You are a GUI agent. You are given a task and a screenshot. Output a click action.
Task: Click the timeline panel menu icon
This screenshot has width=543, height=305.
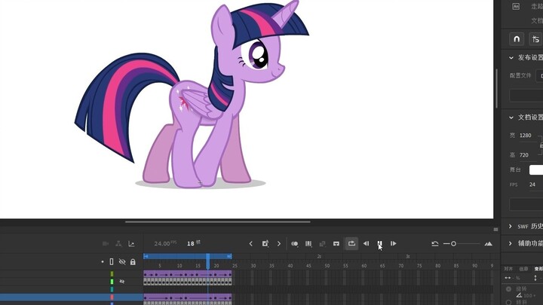point(495,229)
